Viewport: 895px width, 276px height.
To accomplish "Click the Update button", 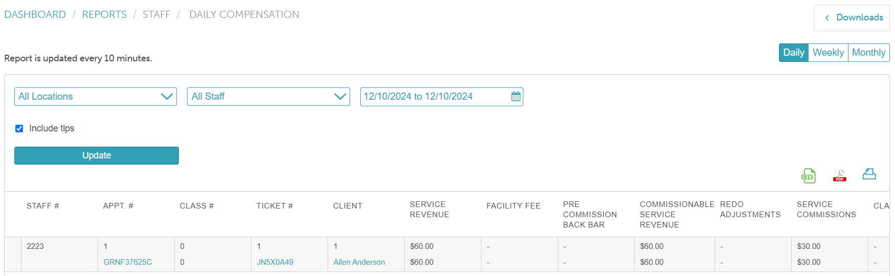I will pos(97,155).
